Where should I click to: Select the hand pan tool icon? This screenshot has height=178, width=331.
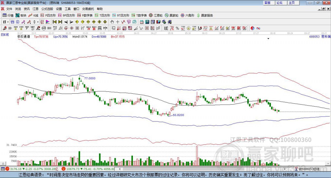112,22
